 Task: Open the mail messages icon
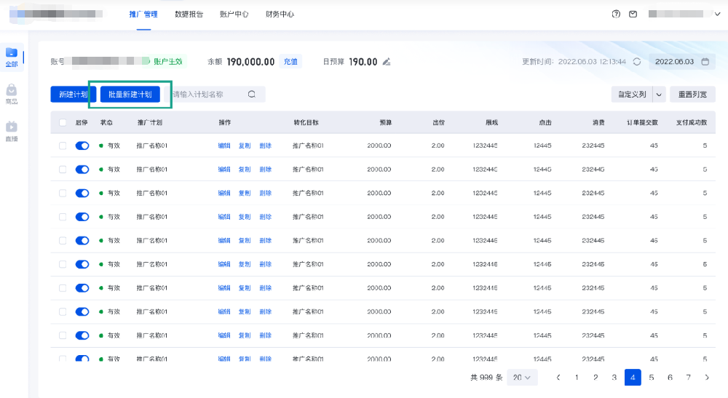[x=633, y=14]
